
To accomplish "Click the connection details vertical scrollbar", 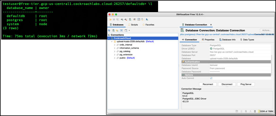I will point(272,65).
